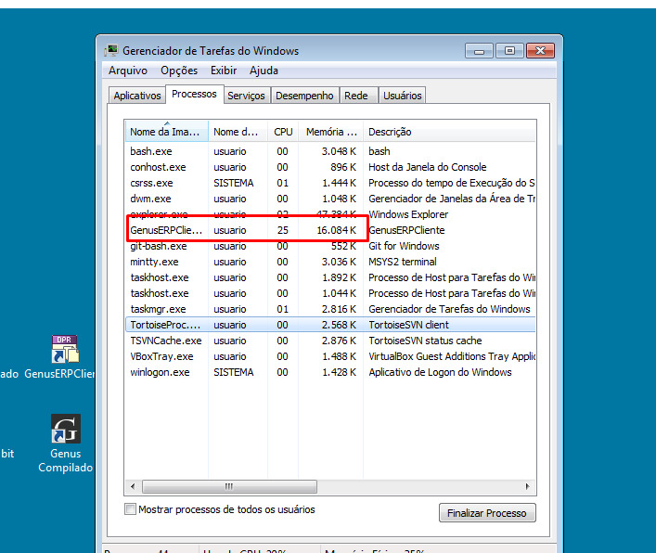This screenshot has height=553, width=656.
Task: Click the Host da Janela do Console description
Action: (x=427, y=167)
